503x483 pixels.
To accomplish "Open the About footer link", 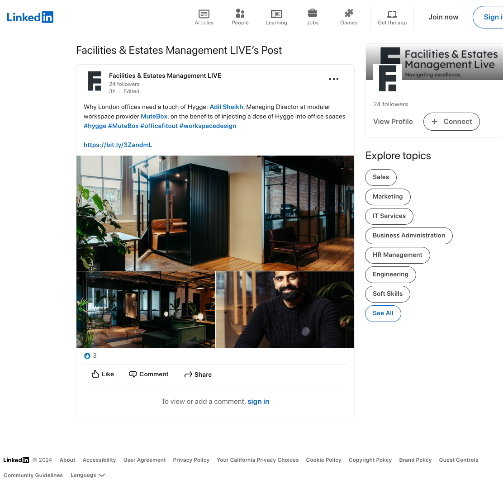I will coord(67,460).
